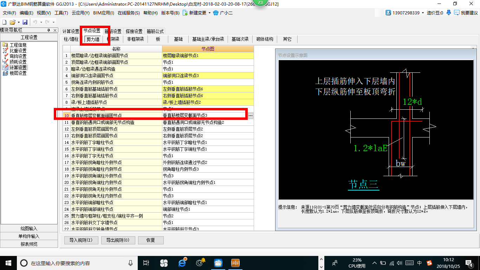
Task: Click 端部洞口连梁节点3 cell in row 4
Action: [208, 76]
